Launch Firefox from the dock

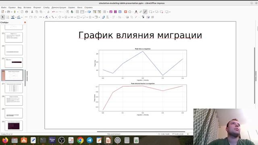tap(5, 140)
